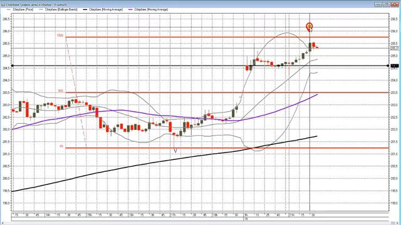Select the Fibonacci 0% level label
401x225 pixels.
pyautogui.click(x=61, y=146)
